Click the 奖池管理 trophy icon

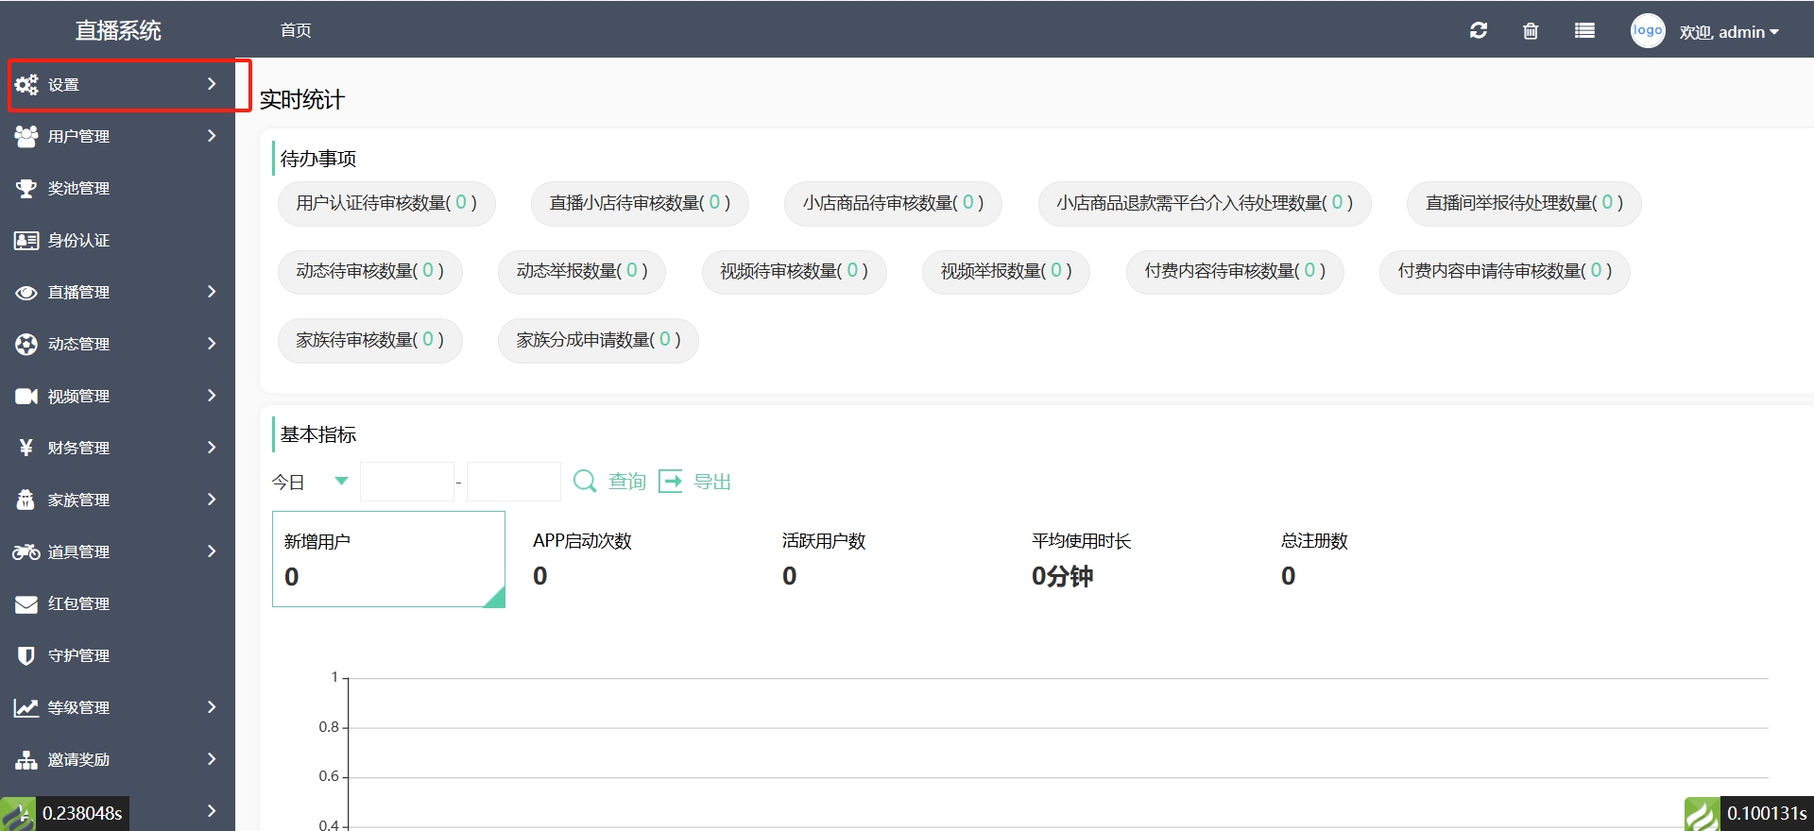(x=26, y=188)
